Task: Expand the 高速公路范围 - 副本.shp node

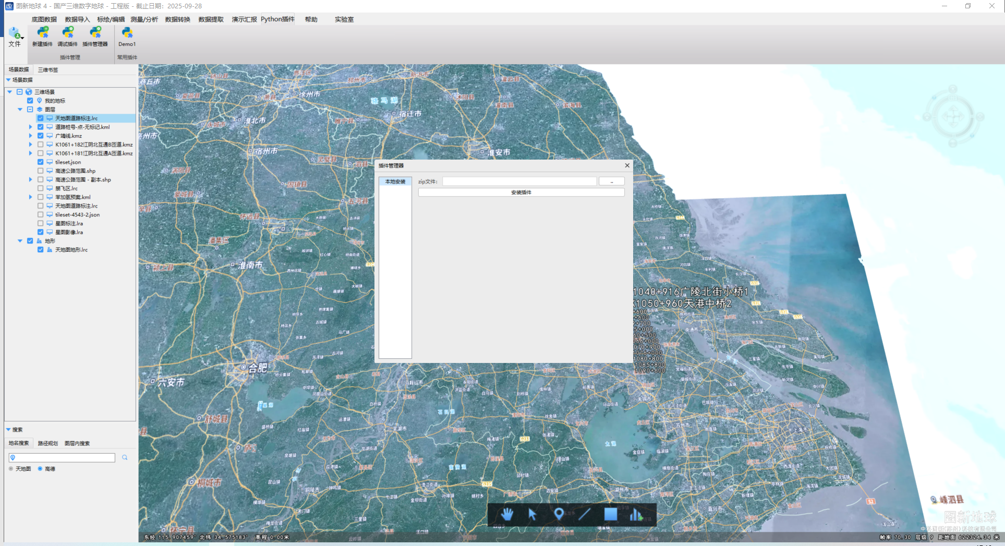Action: [30, 179]
